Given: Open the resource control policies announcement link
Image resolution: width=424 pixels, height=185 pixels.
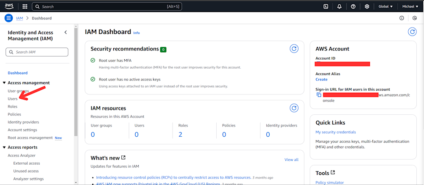Looking at the screenshot, I should coord(173,177).
